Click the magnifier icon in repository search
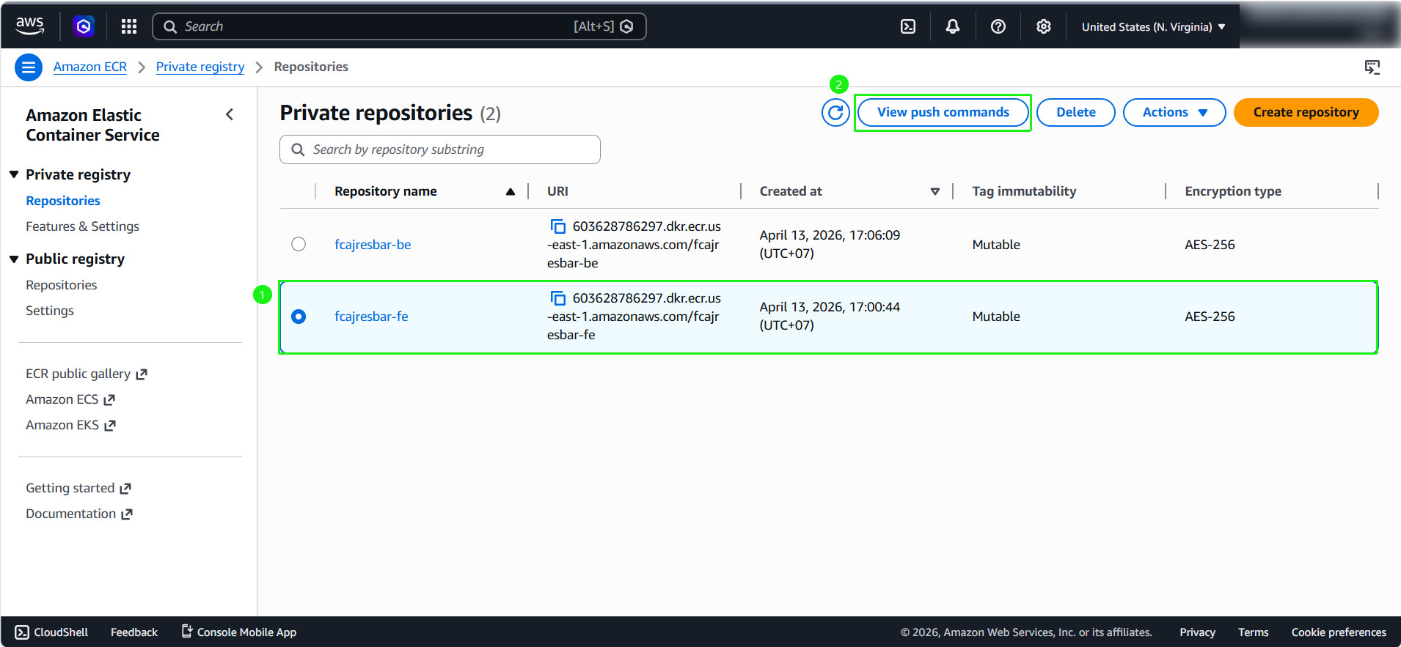Screen dimensions: 1401x647 298,149
